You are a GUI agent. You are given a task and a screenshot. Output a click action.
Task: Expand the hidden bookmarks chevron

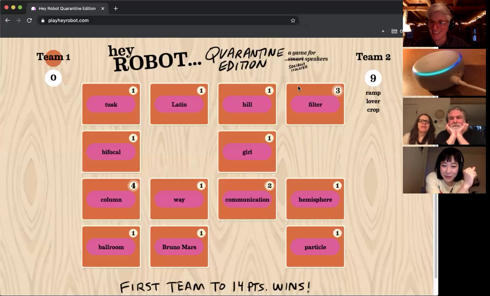[383, 31]
